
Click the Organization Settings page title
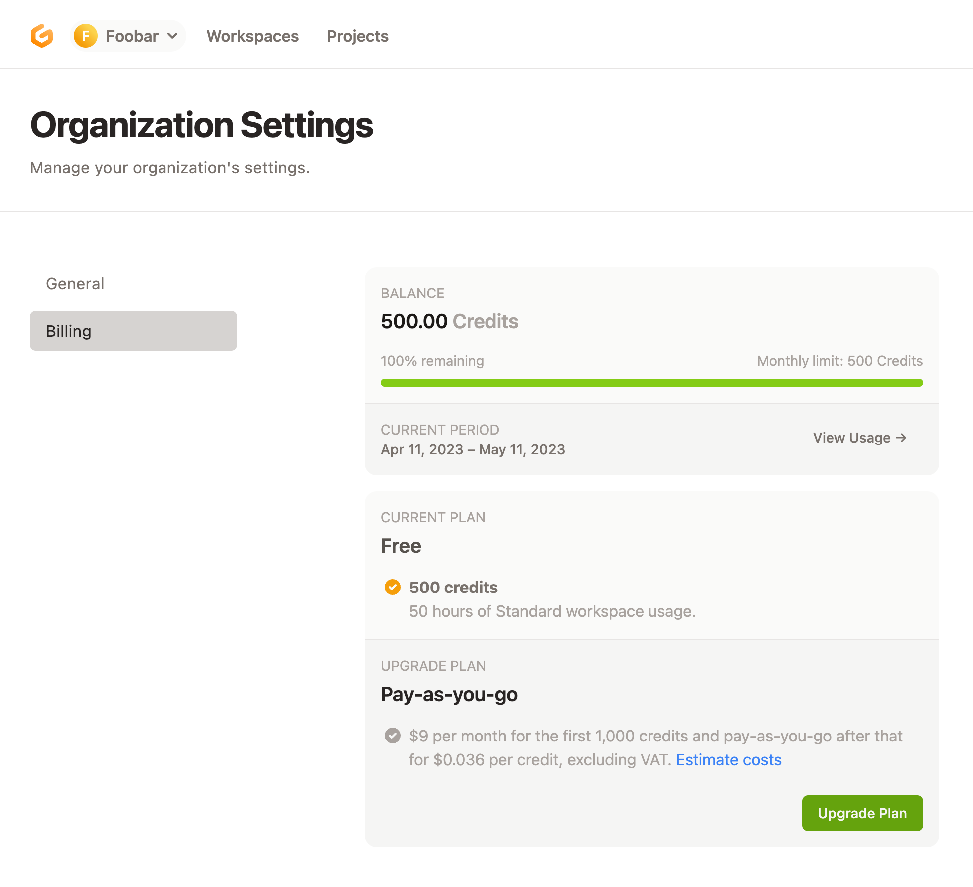(x=202, y=125)
